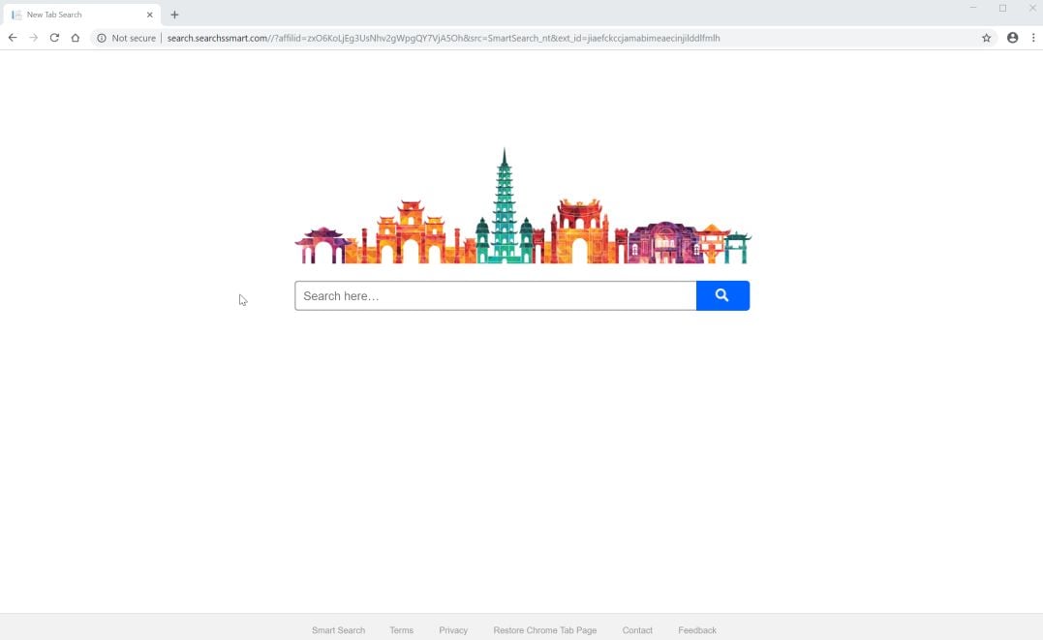Open Chrome's three-dot menu
This screenshot has height=640, width=1043.
tap(1033, 38)
